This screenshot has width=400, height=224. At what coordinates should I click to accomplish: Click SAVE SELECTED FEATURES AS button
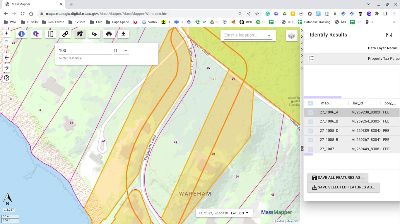(x=343, y=187)
